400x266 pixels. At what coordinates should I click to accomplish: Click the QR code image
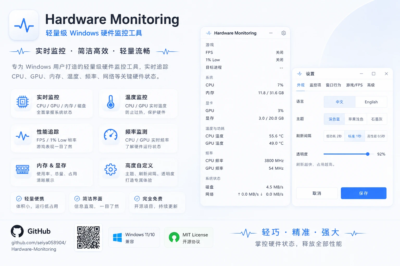88,237
